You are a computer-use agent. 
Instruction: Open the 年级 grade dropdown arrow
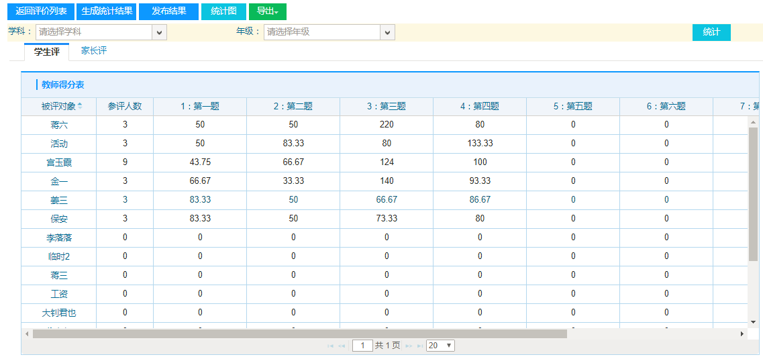click(387, 32)
